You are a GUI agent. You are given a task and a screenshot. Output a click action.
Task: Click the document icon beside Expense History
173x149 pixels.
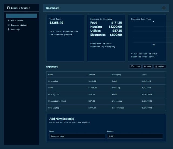click(8, 25)
